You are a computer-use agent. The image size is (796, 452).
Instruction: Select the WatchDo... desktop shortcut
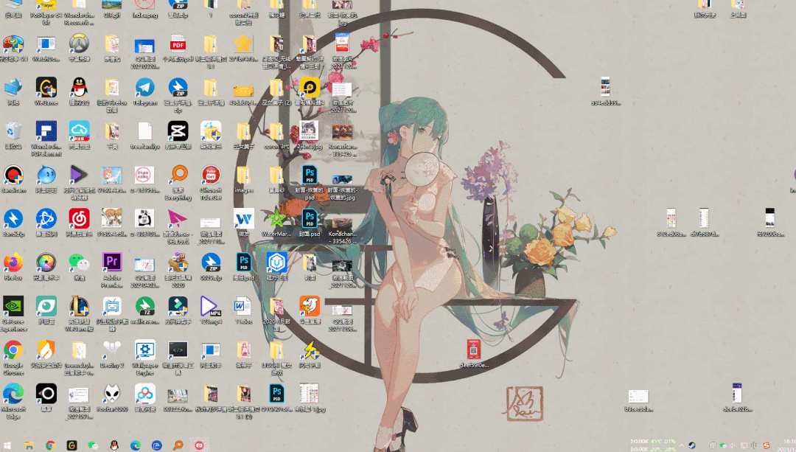pyautogui.click(x=46, y=48)
